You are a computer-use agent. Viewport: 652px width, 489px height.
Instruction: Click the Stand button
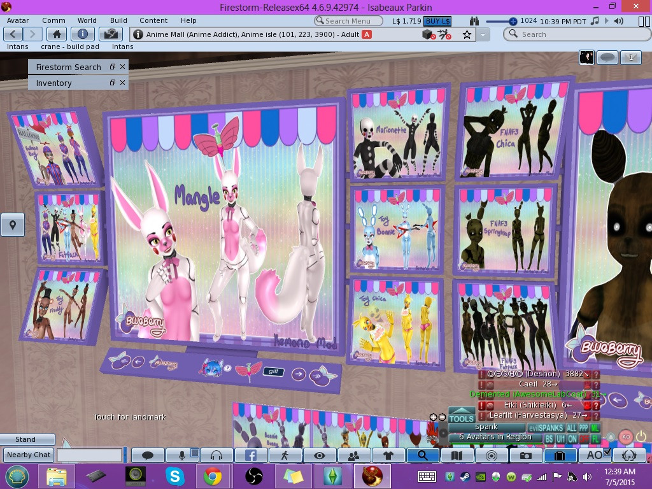click(x=27, y=439)
